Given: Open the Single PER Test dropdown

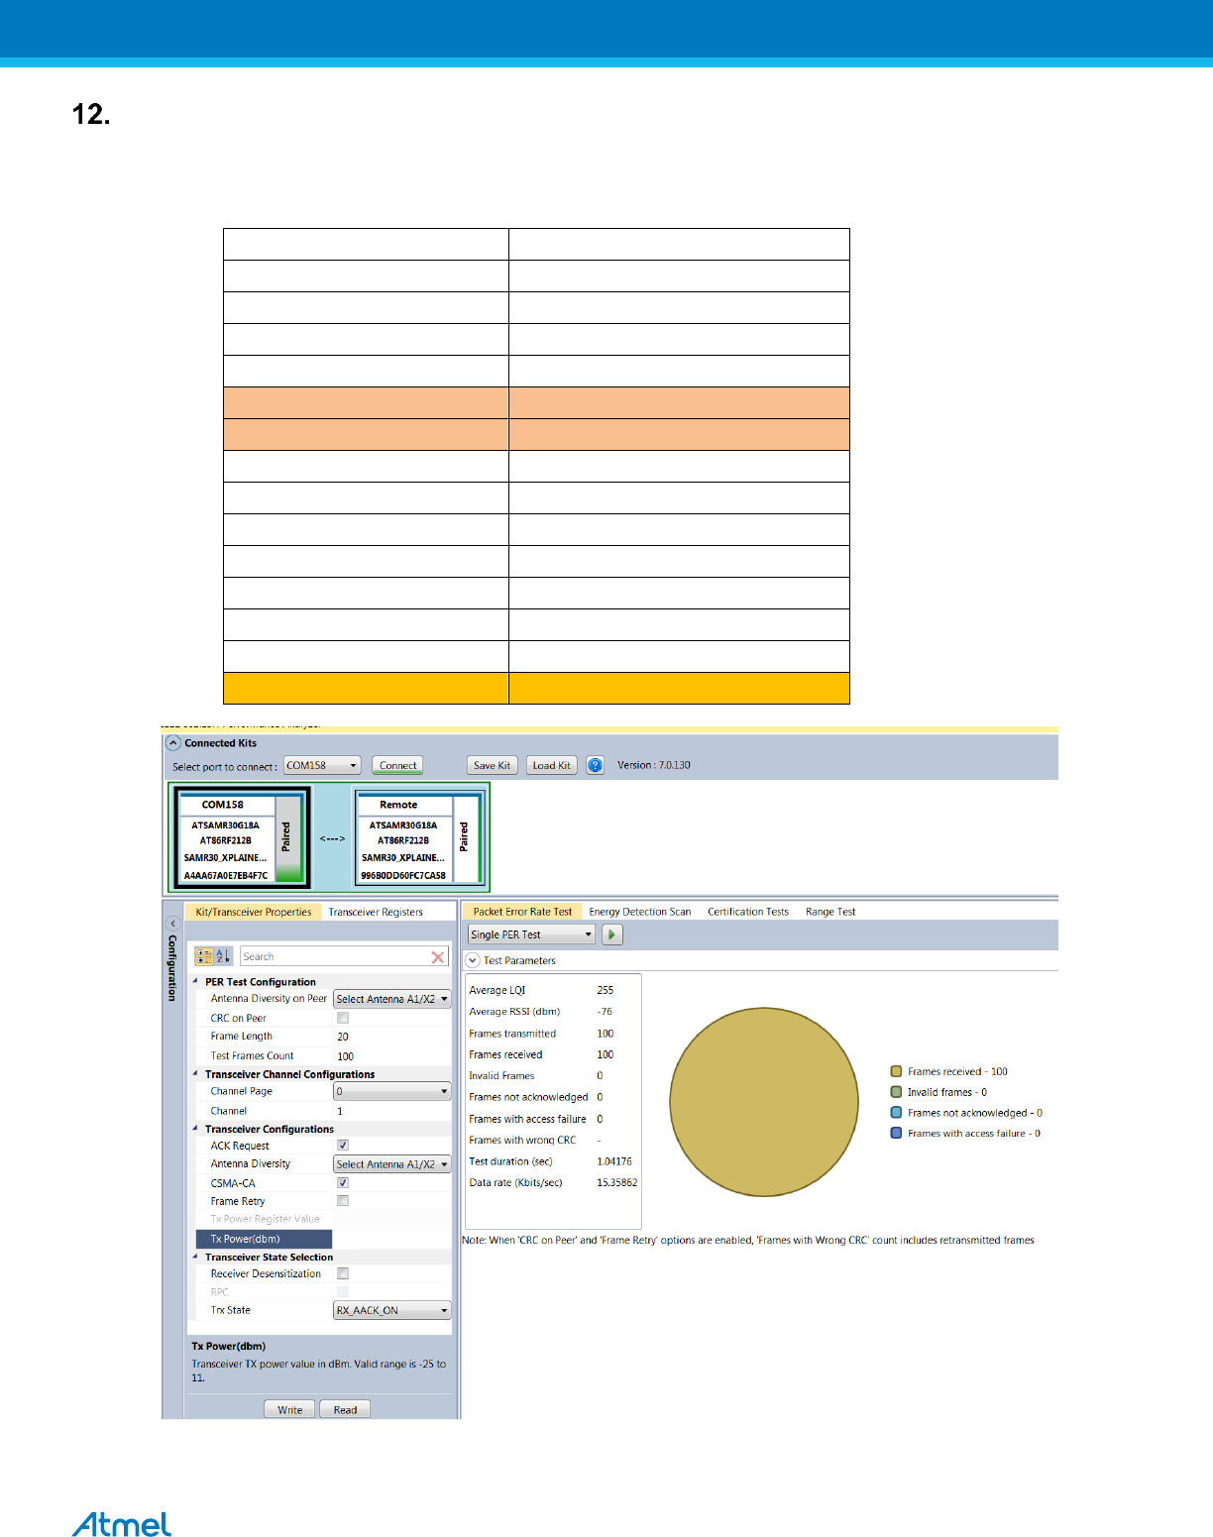Looking at the screenshot, I should click(x=531, y=934).
